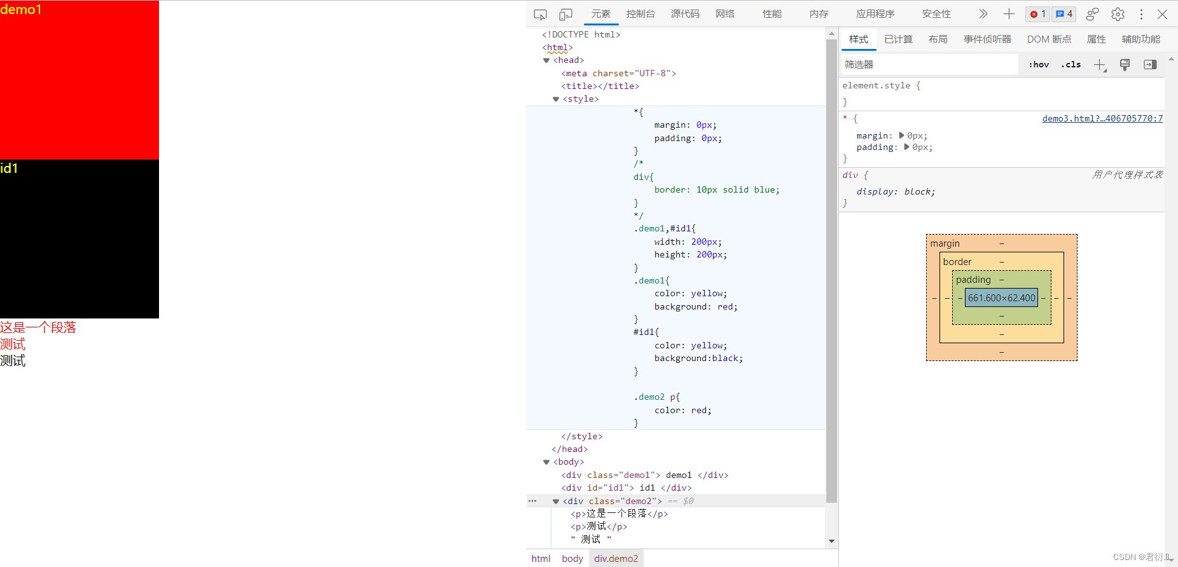
Task: Switch to the 元素 (Elements) tab
Action: pyautogui.click(x=600, y=14)
